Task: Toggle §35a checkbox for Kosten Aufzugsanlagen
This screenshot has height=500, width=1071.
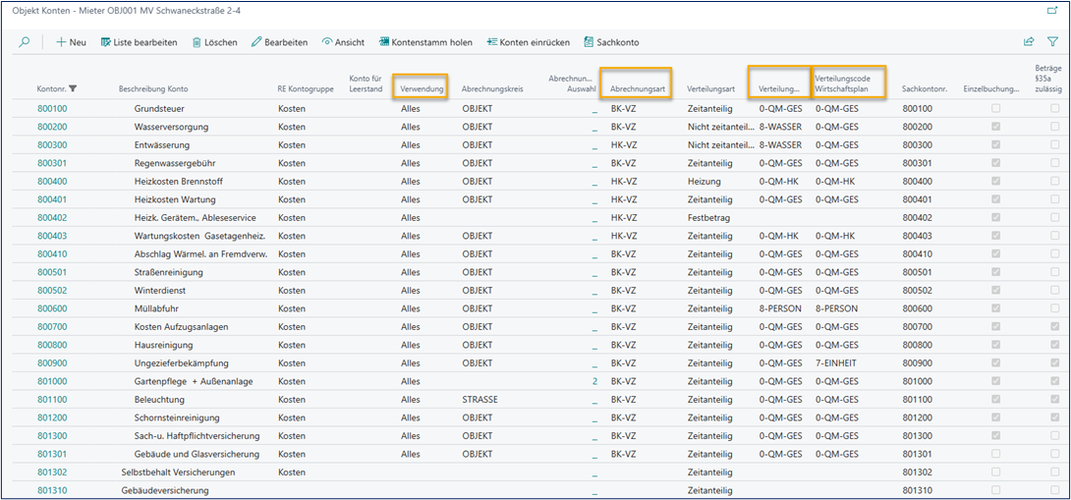Action: click(x=1054, y=326)
